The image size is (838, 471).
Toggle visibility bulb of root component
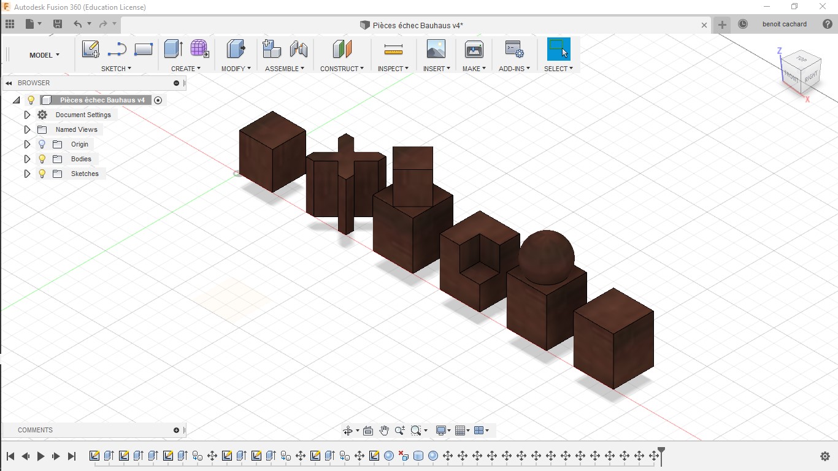[x=31, y=100]
